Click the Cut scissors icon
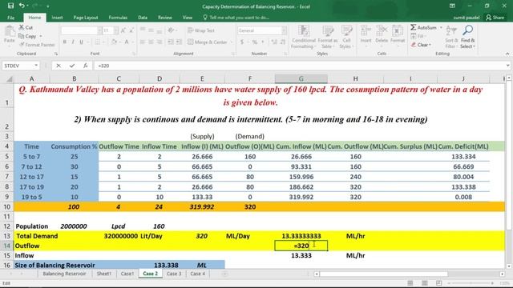 (22, 27)
